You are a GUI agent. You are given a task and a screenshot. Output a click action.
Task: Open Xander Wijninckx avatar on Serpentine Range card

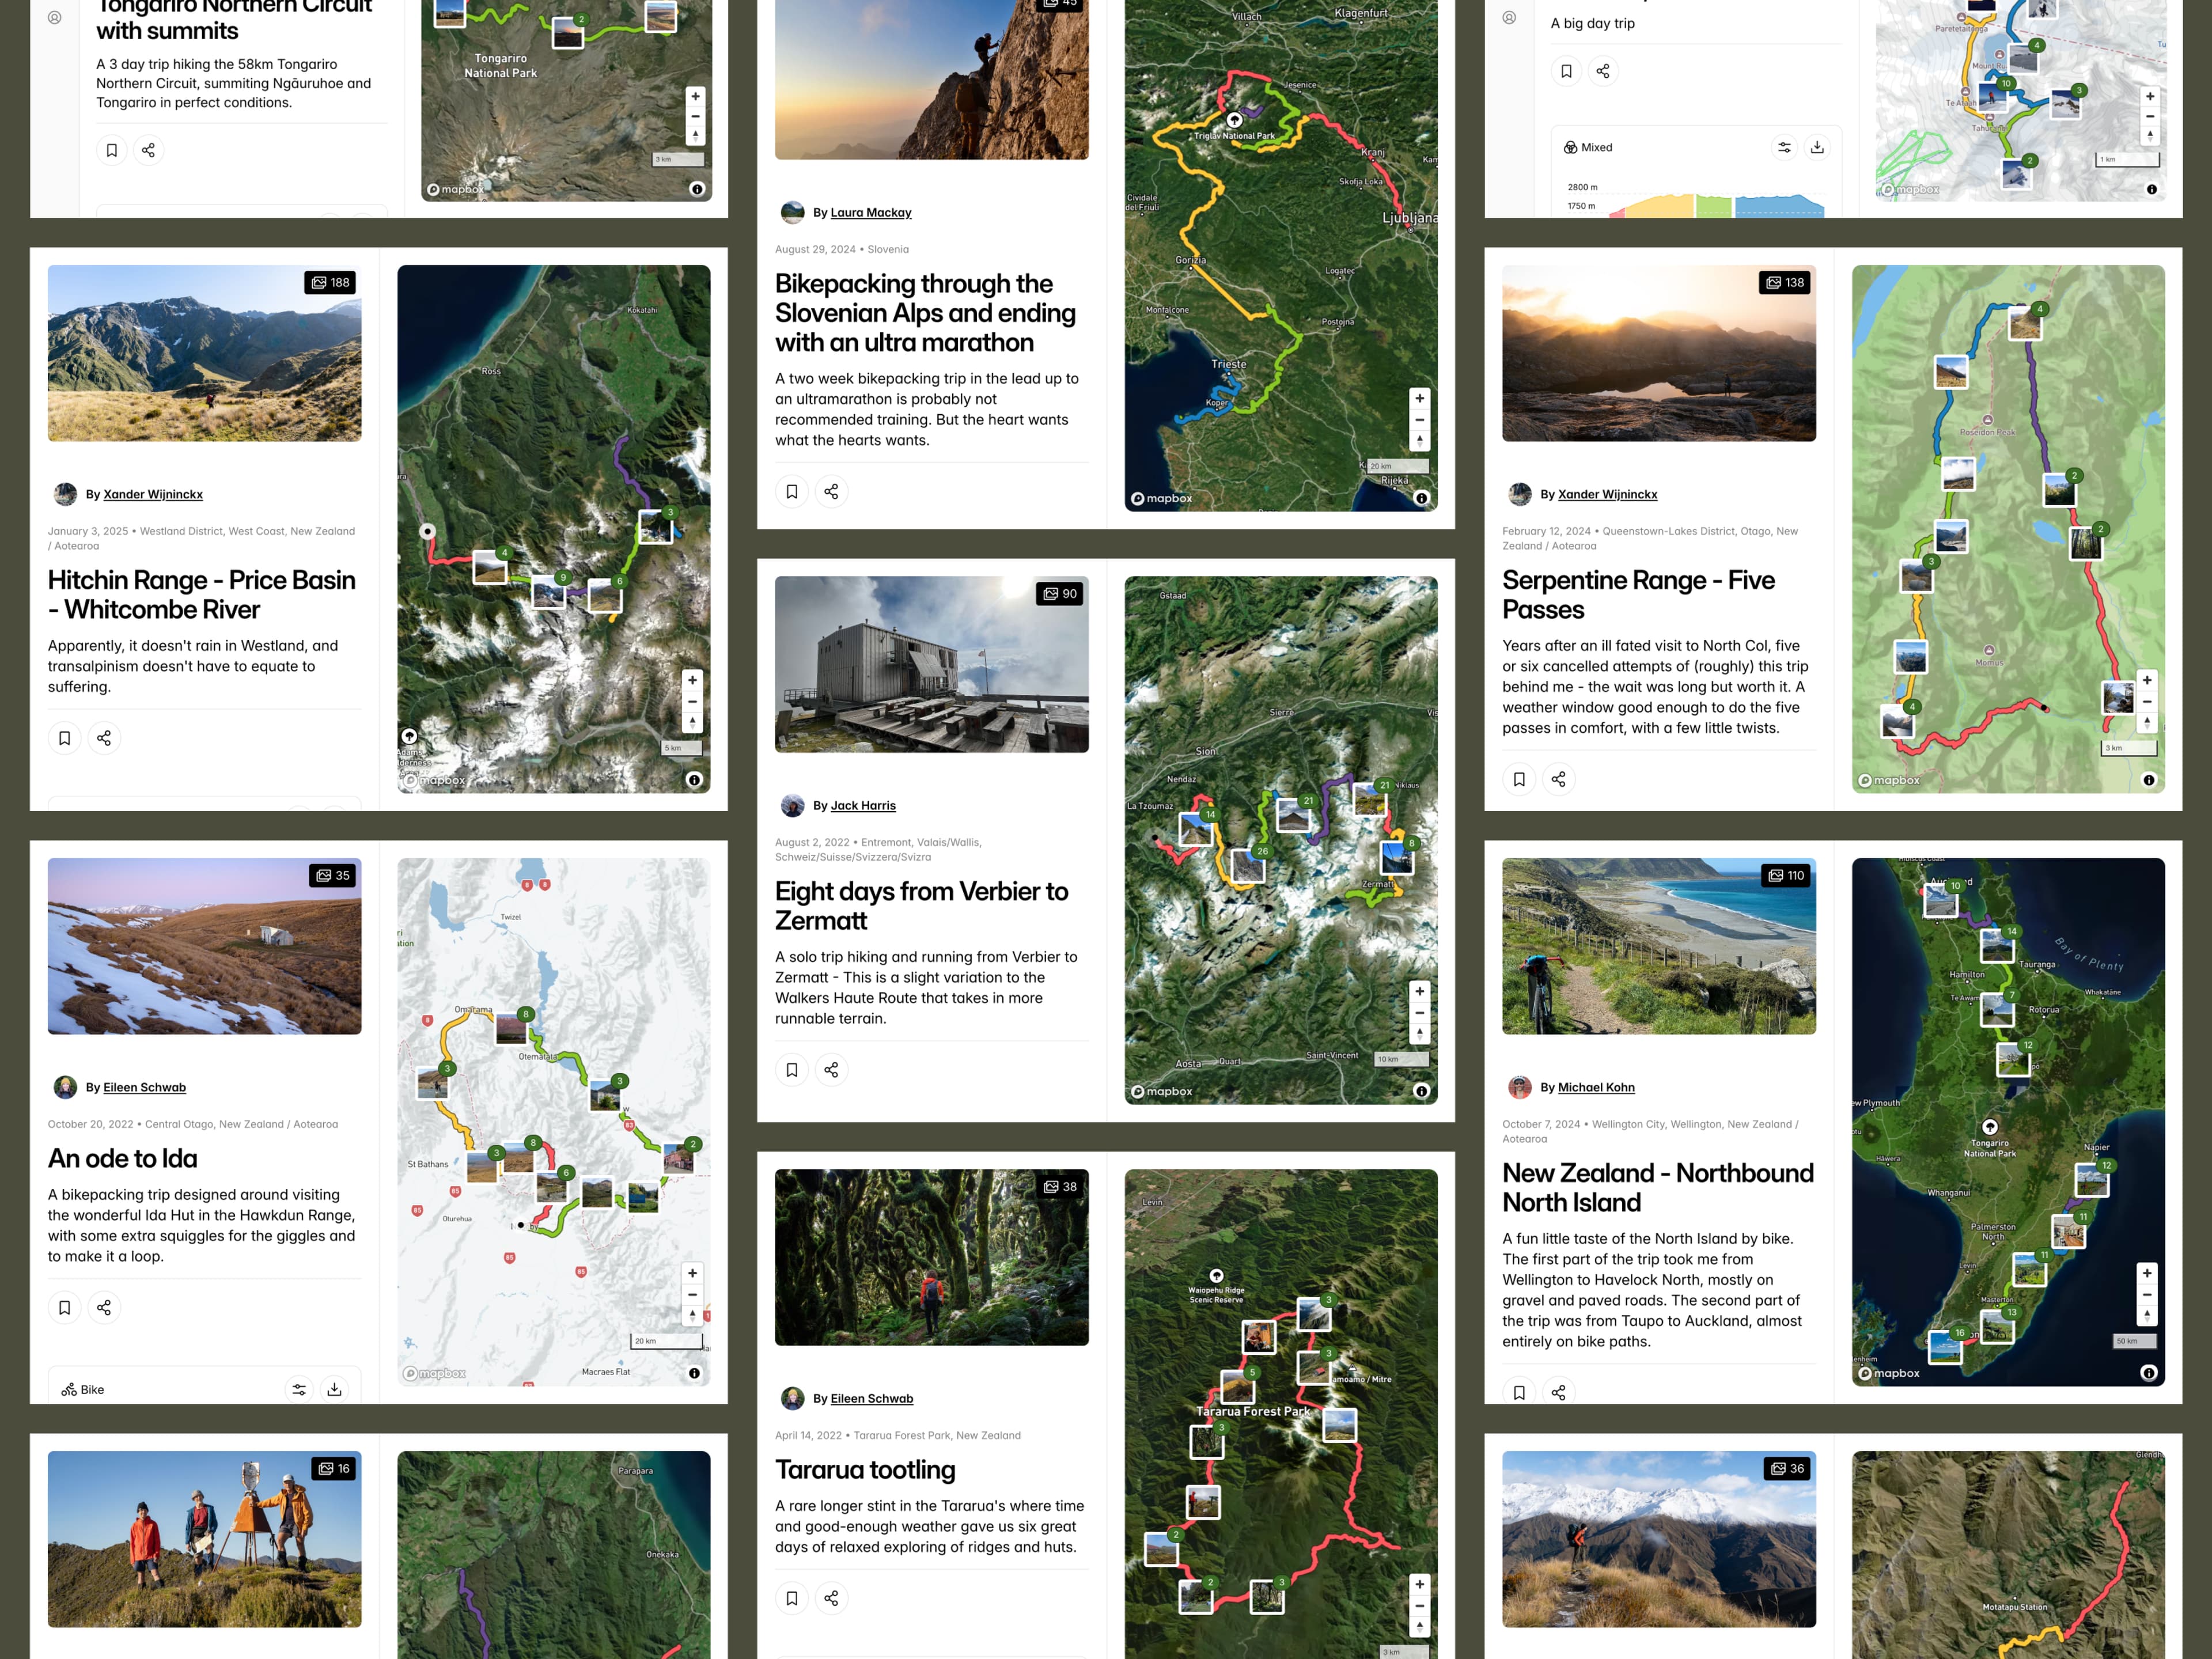click(x=1520, y=494)
